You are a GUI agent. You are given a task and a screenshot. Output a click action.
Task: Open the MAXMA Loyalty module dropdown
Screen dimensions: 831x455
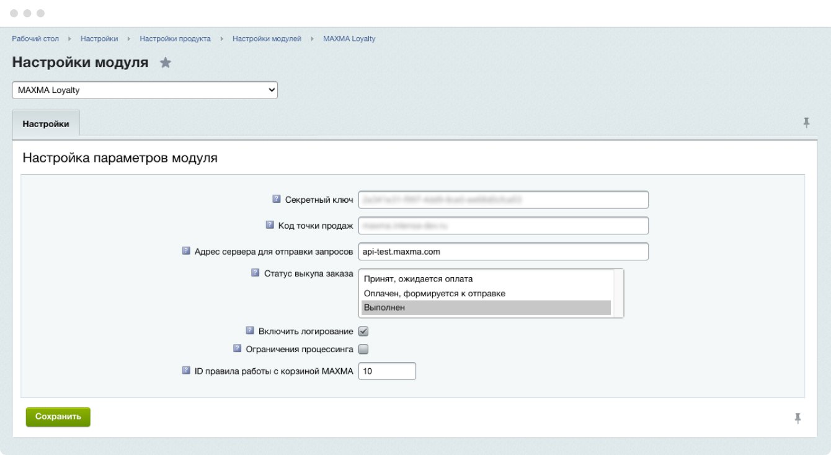(x=144, y=90)
